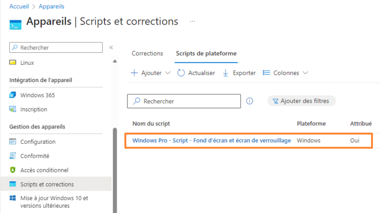Click Ajouter des filtres button
This screenshot has width=380, height=213.
[x=302, y=101]
